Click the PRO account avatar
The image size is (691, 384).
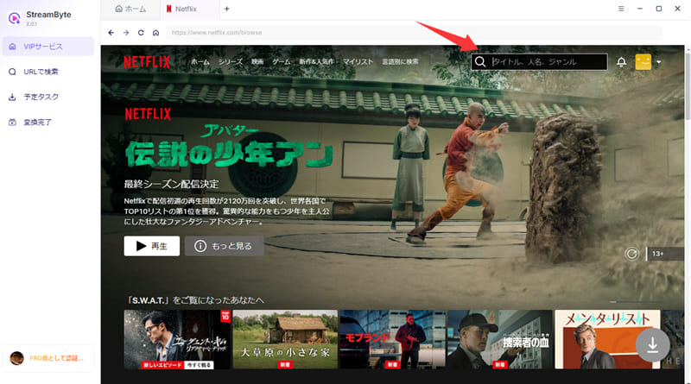16,358
